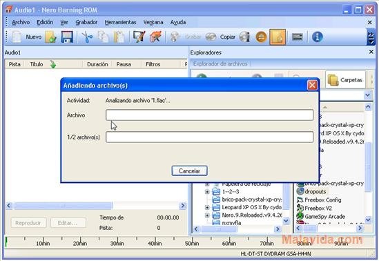Close the document with menu bar X
The image size is (379, 261).
tap(369, 22)
